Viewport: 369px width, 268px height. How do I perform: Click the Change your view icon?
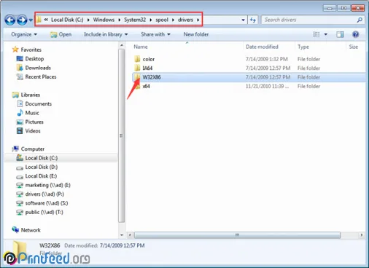click(x=316, y=34)
